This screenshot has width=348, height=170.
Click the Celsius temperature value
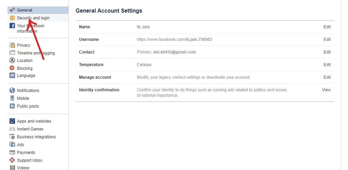point(144,65)
